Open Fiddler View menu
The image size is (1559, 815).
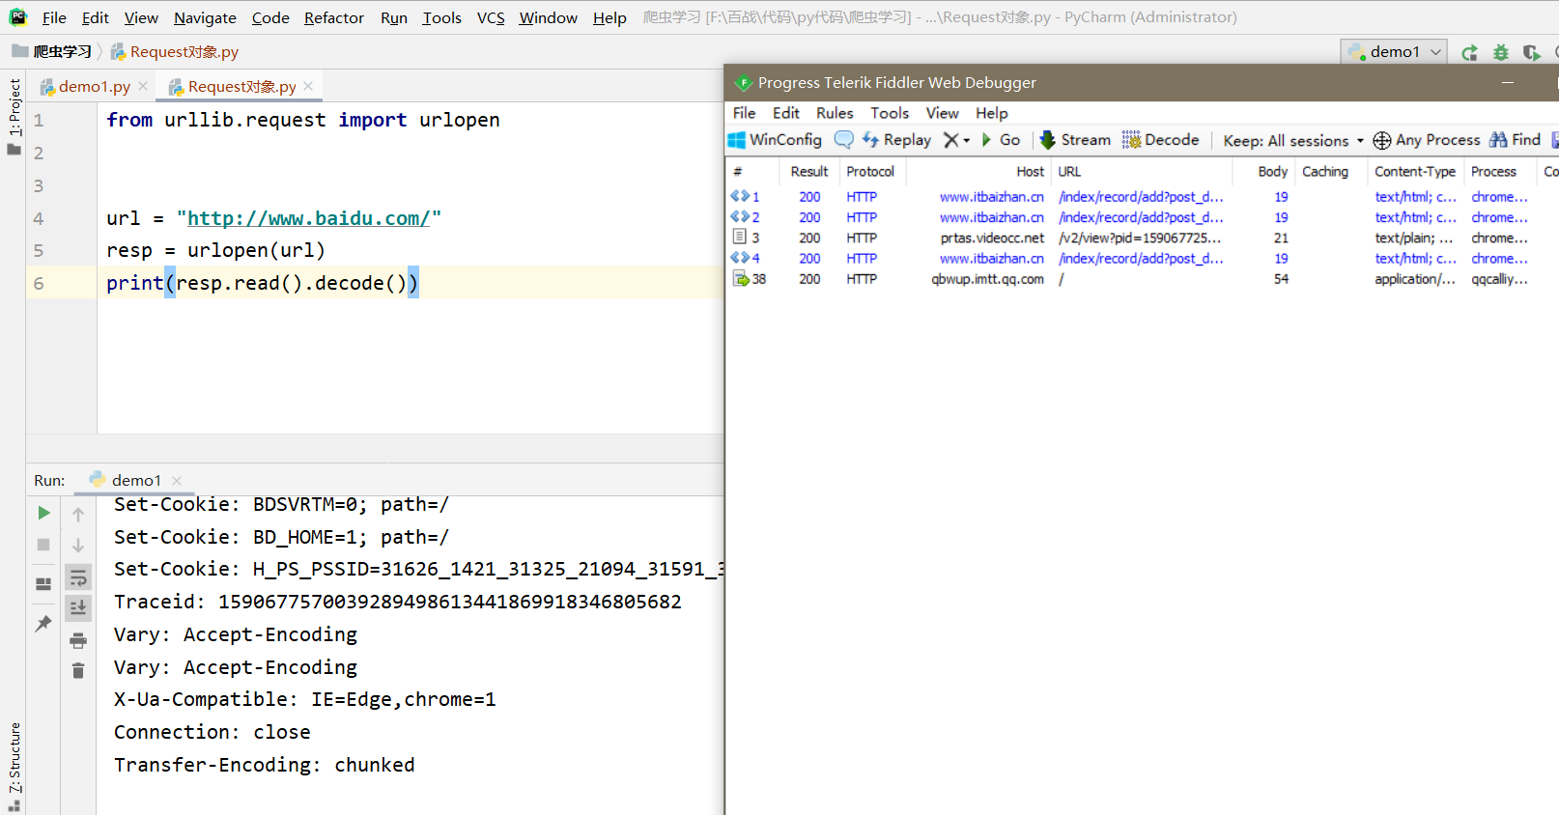pyautogui.click(x=942, y=113)
